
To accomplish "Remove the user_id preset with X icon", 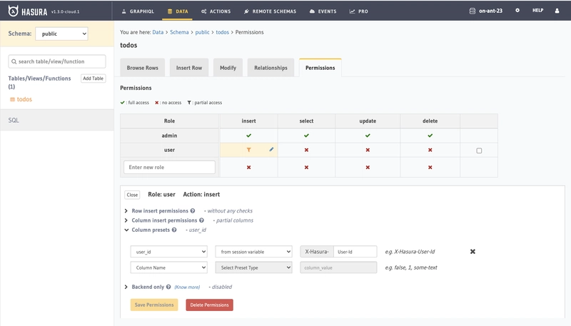I will (x=473, y=251).
